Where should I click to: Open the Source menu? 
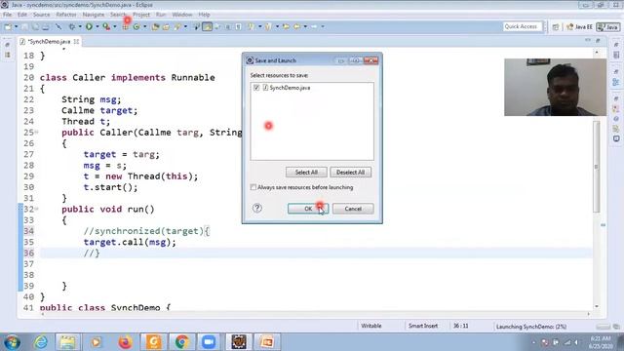click(41, 15)
